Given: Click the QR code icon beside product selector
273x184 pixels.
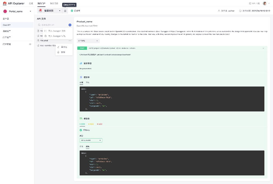Looking at the screenshot, I should point(65,11).
